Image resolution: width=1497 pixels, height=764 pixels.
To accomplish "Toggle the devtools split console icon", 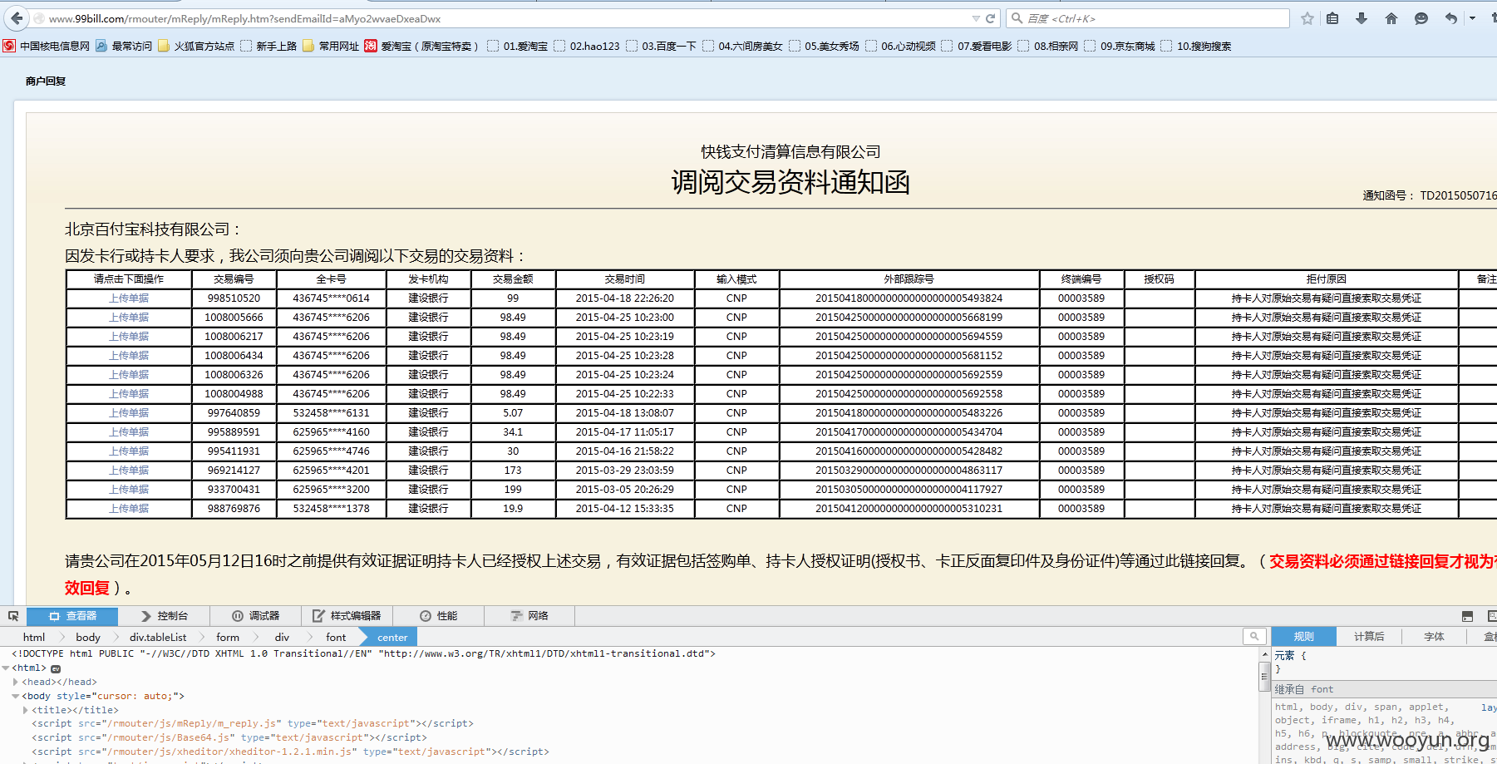I will click(x=1467, y=616).
